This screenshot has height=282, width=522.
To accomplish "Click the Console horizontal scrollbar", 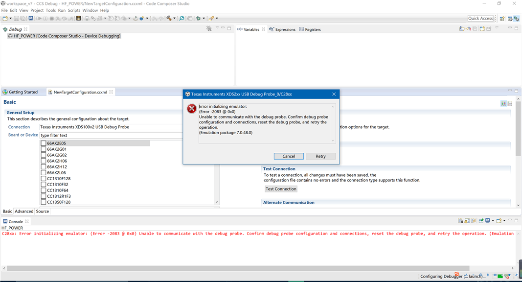I will click(238, 268).
